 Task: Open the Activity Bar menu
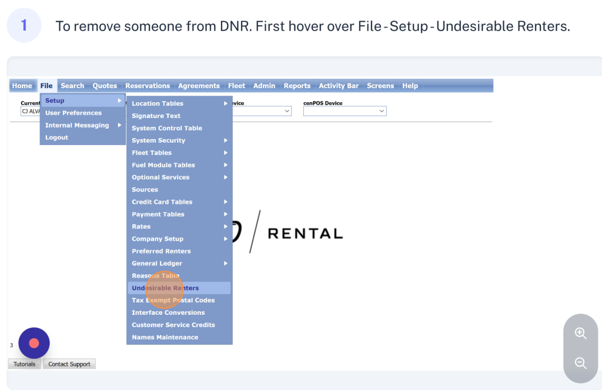pyautogui.click(x=339, y=86)
